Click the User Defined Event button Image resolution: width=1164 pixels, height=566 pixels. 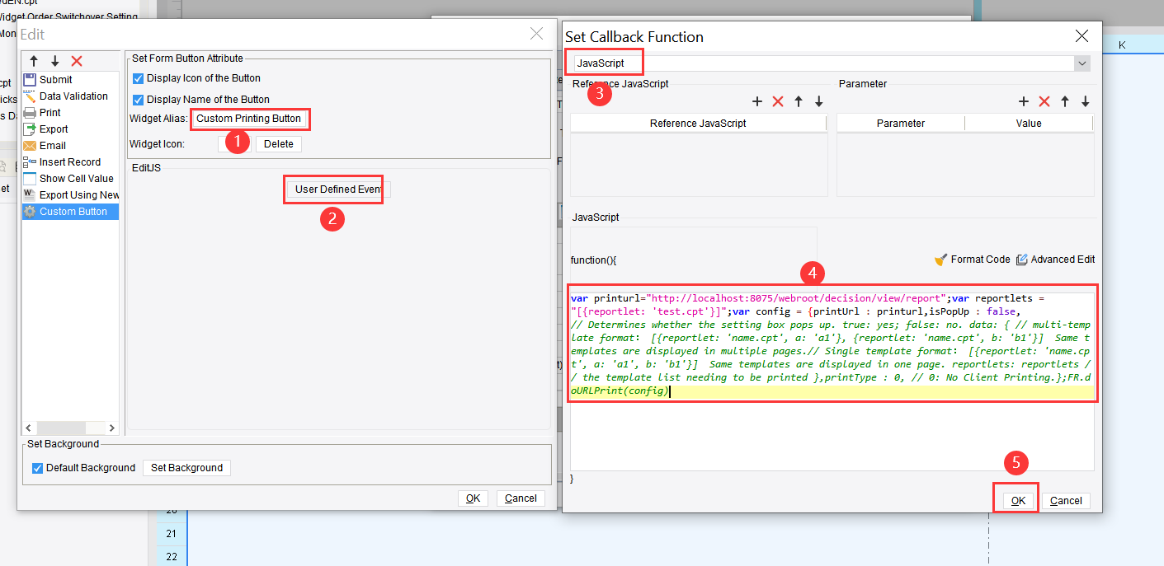click(x=333, y=189)
